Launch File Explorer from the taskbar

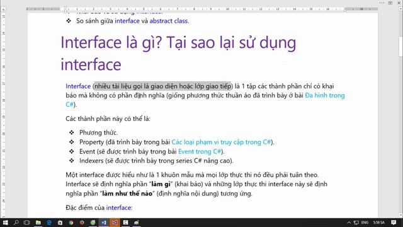pyautogui.click(x=38, y=223)
